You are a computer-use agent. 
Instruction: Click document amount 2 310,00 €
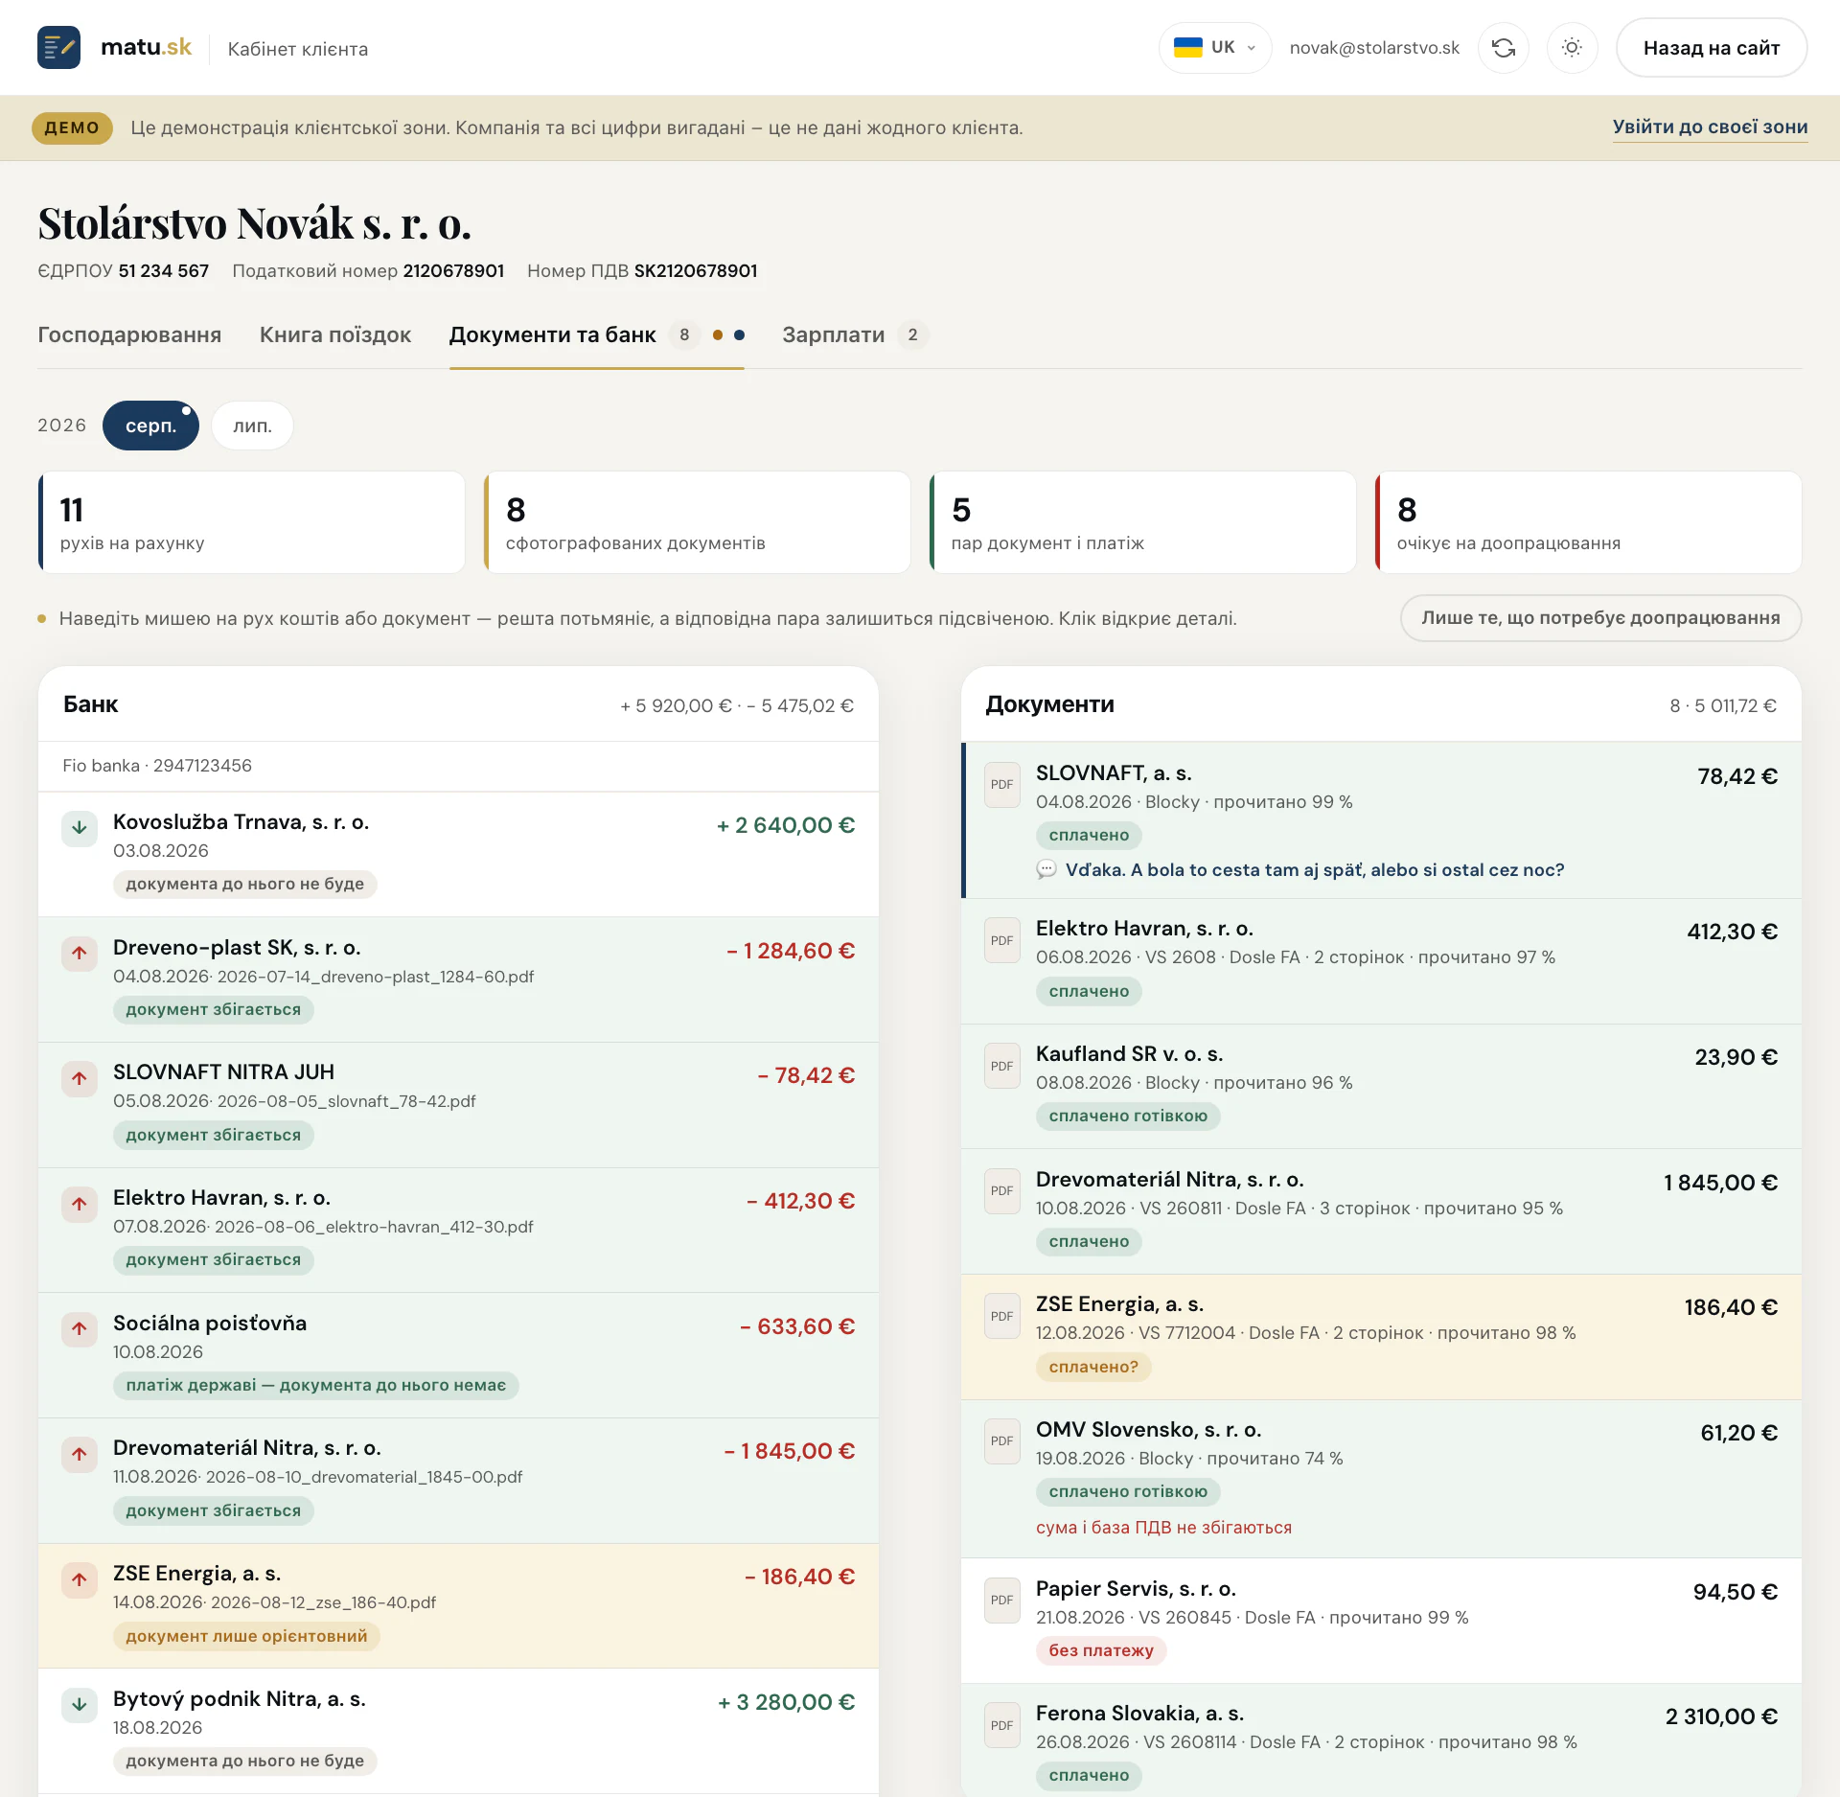click(x=1721, y=1716)
